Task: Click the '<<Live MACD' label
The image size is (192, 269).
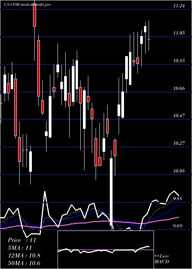Action: click(x=162, y=259)
